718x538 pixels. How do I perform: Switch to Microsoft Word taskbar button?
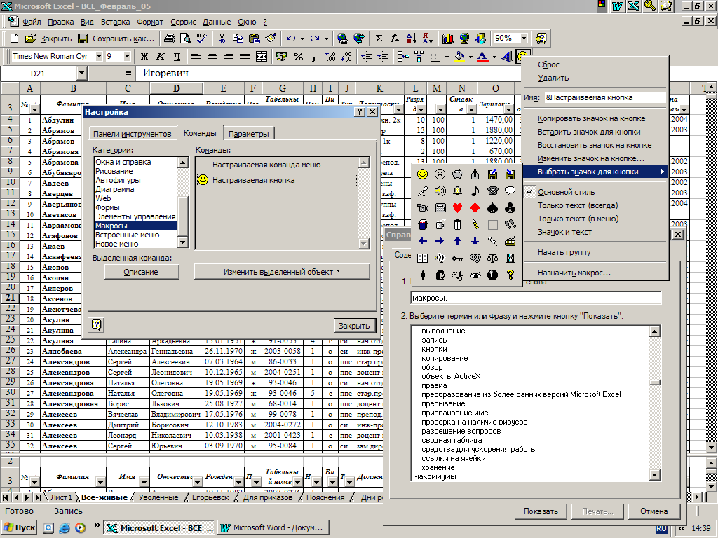click(x=273, y=527)
